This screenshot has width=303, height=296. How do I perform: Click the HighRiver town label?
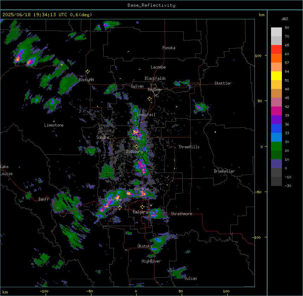coord(151,261)
